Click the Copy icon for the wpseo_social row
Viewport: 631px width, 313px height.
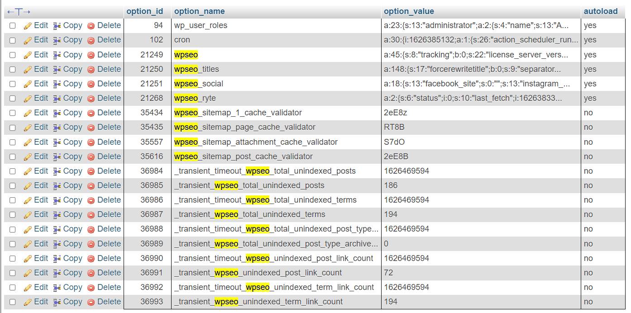coord(56,83)
